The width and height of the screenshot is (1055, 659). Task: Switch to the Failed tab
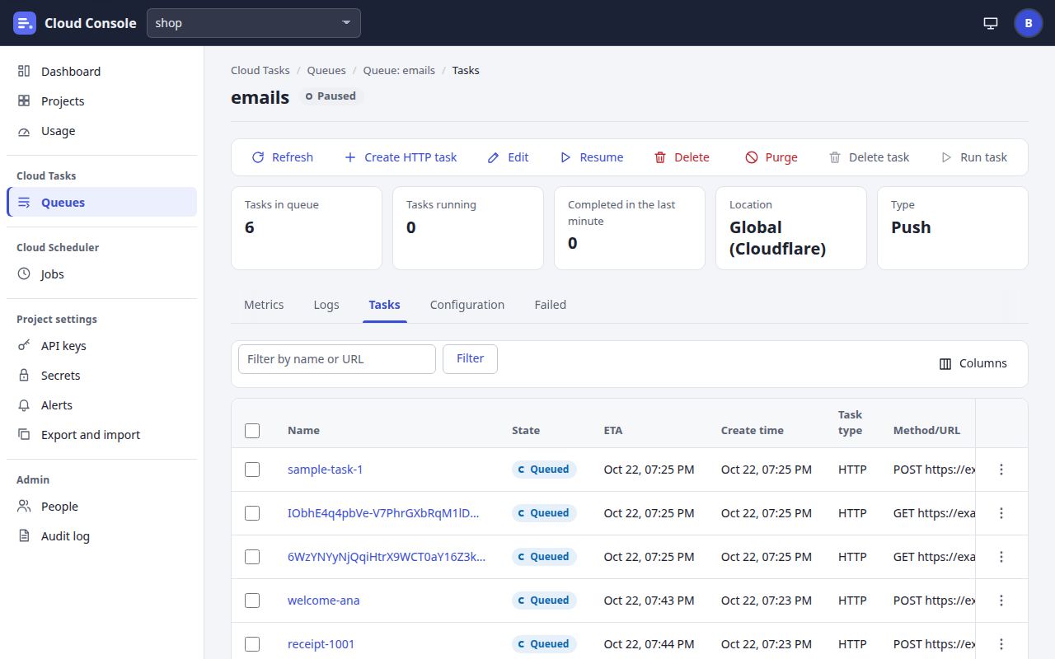tap(550, 305)
